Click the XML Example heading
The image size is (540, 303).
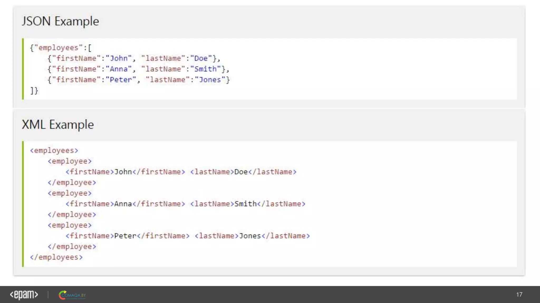pos(58,124)
